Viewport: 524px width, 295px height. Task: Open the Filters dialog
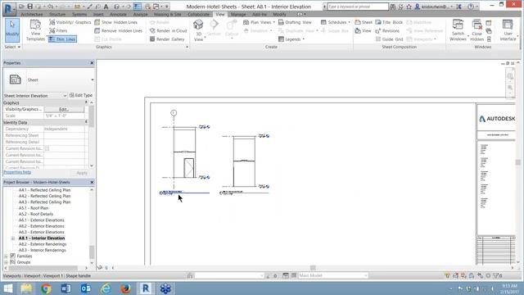click(x=58, y=31)
